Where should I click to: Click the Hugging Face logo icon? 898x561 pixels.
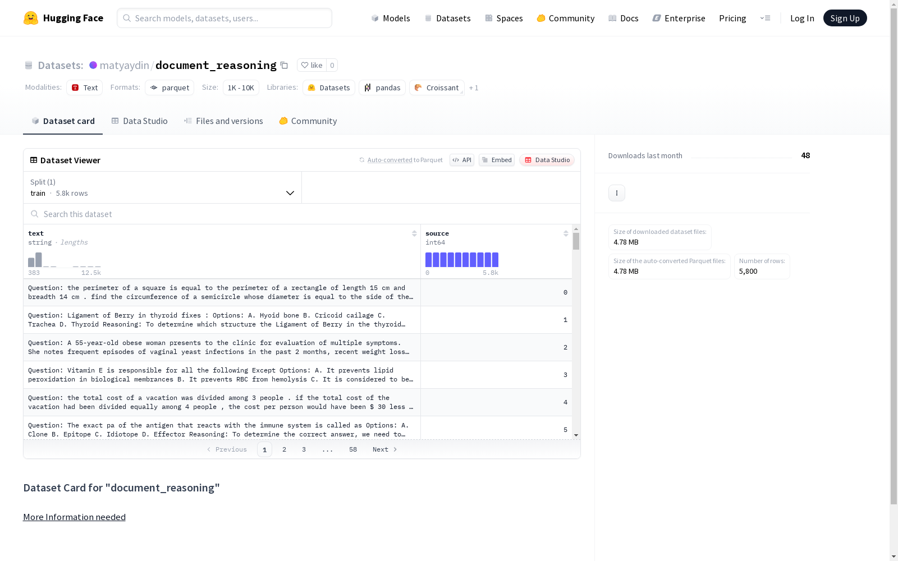(31, 18)
